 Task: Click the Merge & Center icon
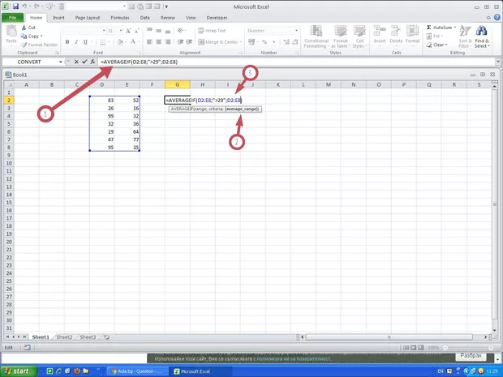point(201,42)
